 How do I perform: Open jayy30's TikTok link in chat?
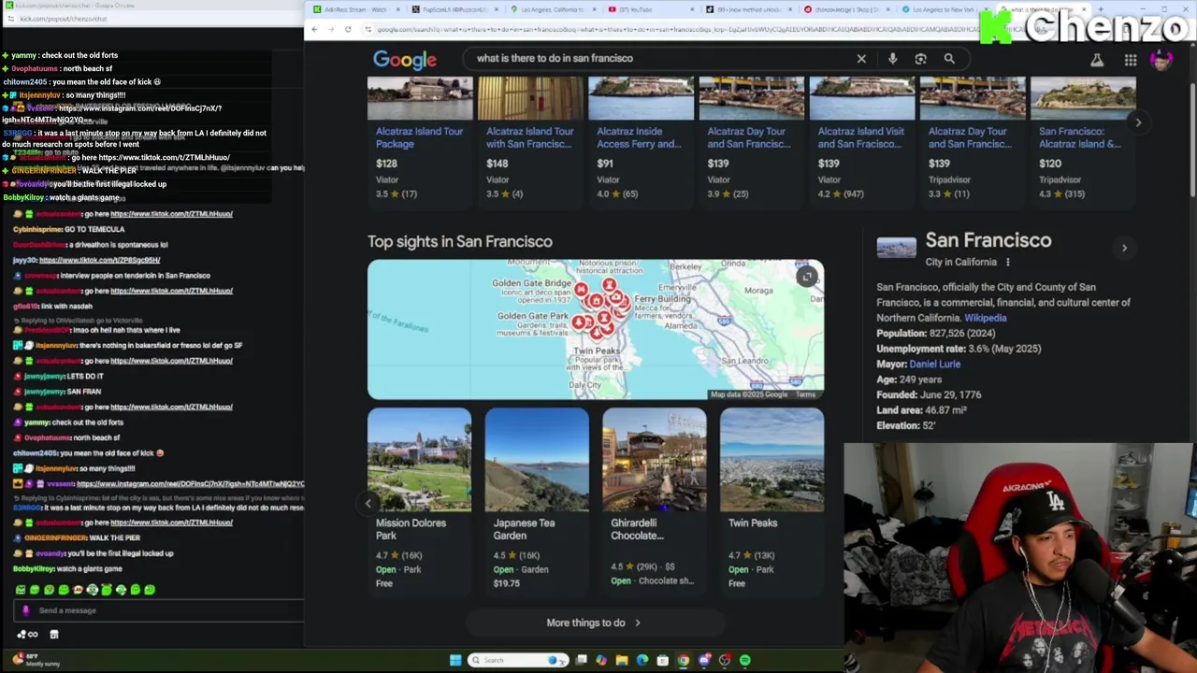click(x=99, y=260)
